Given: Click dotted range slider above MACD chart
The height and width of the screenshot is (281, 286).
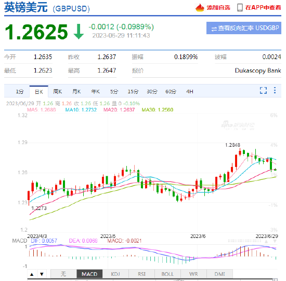Looking at the screenshot, I should point(244,241).
